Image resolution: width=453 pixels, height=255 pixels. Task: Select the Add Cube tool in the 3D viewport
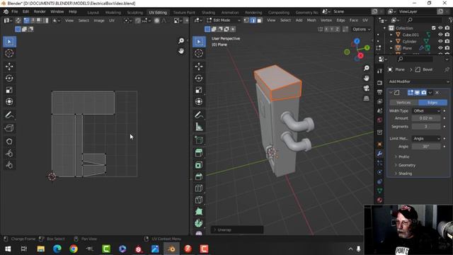(199, 140)
